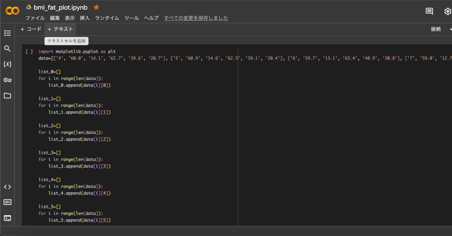Open the search pane in sidebar
Viewport: 452px width, 236px height.
click(x=7, y=49)
